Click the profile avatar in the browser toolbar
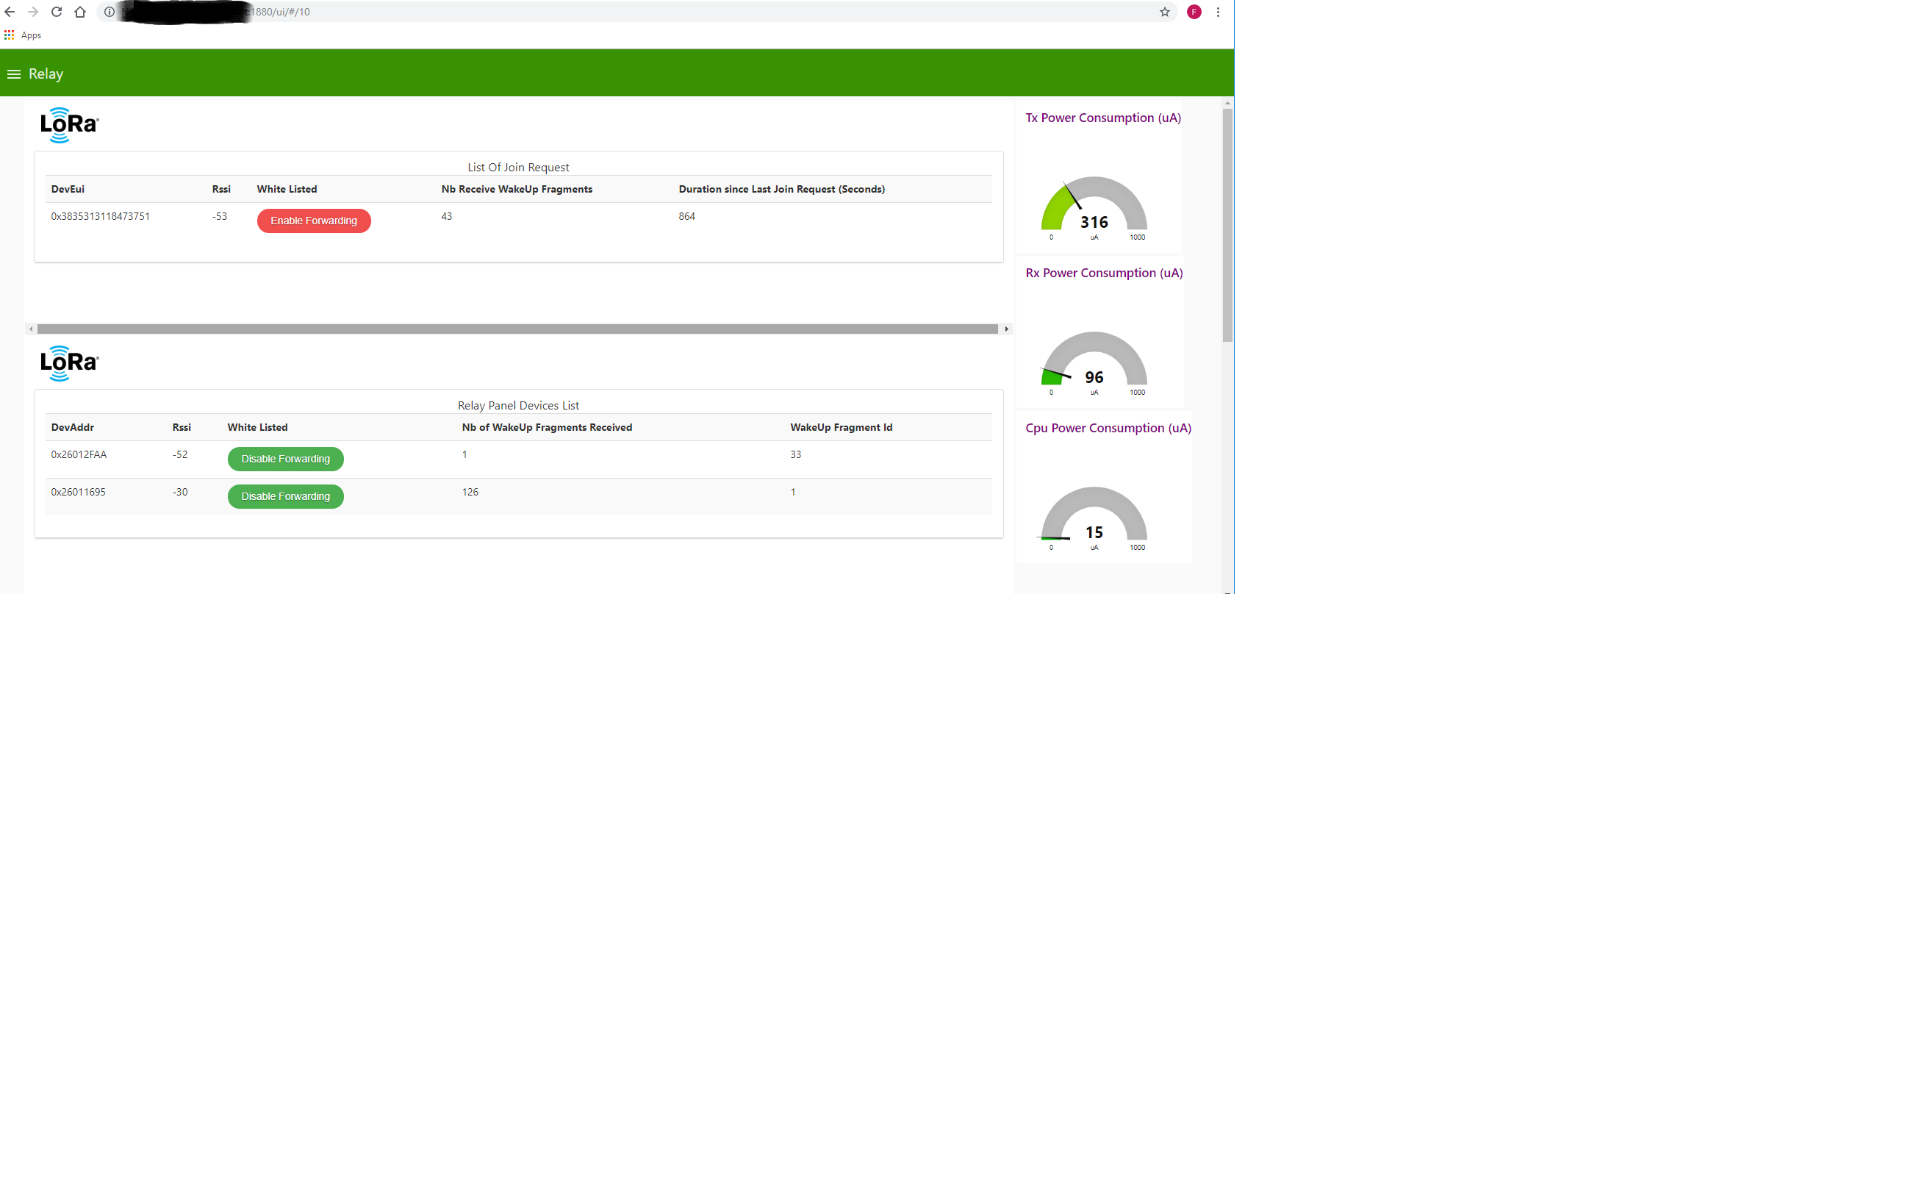1905x1191 pixels. [1194, 12]
